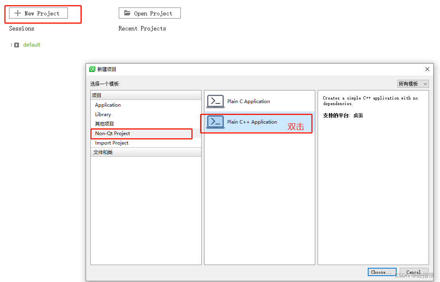Click the Recent Projects heading
440x282 pixels.
[142, 28]
